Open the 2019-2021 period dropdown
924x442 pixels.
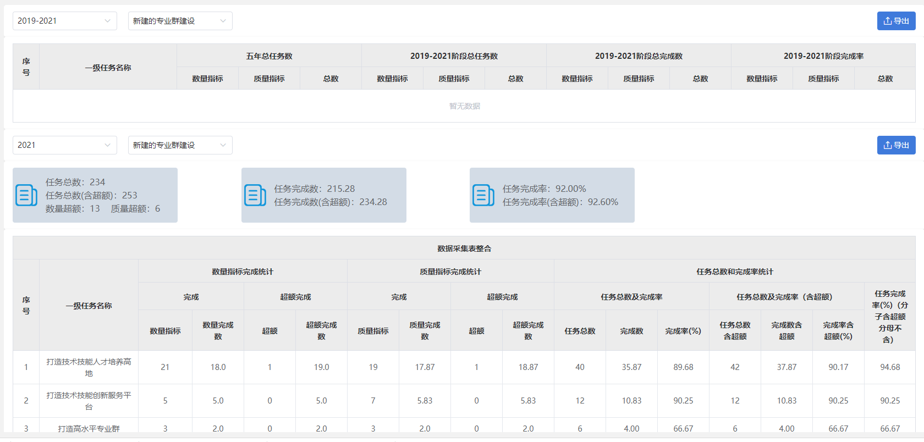[x=65, y=21]
